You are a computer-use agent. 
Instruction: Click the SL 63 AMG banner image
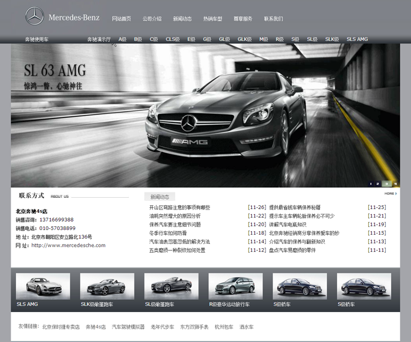[206, 116]
